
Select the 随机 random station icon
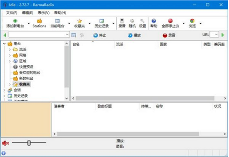pyautogui.click(x=132, y=21)
